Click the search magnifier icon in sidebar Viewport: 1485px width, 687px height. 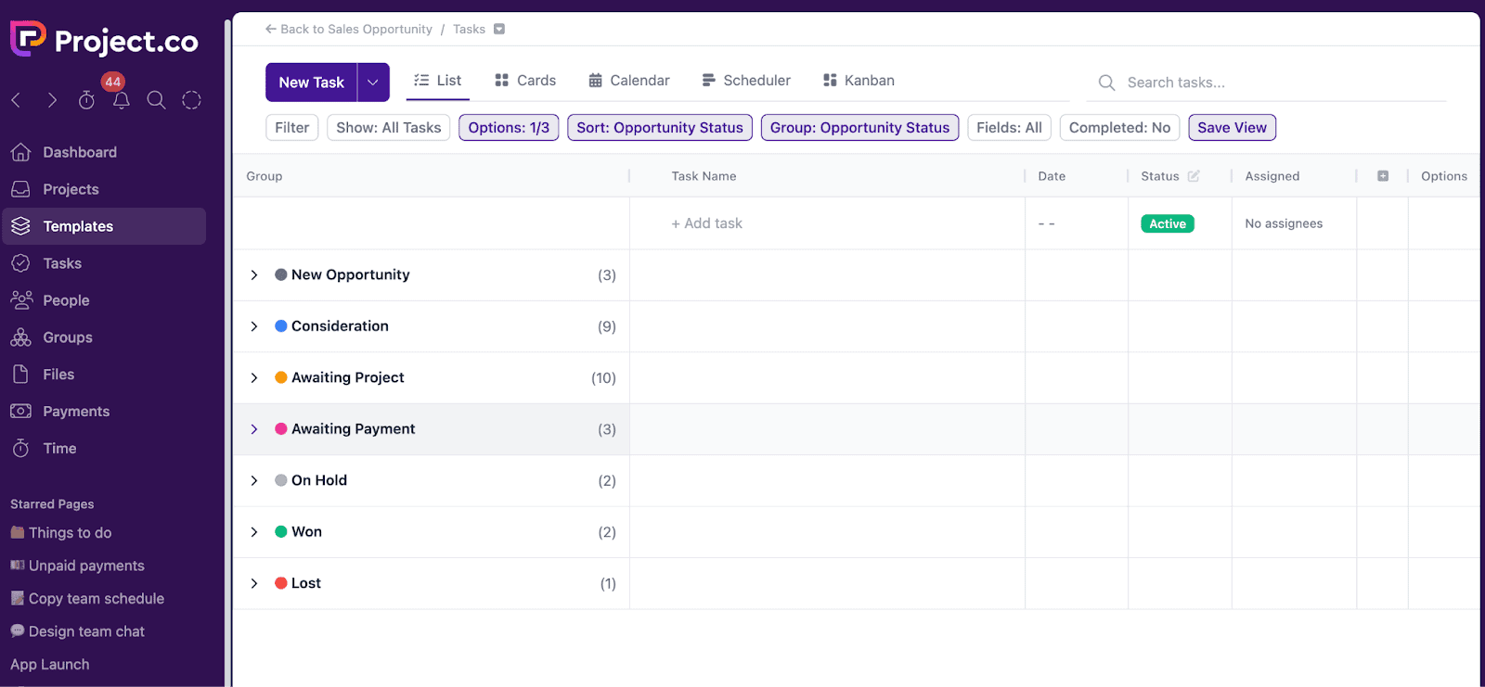tap(156, 100)
